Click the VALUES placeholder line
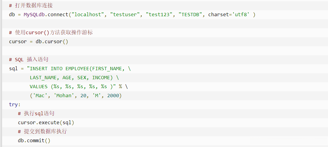The height and width of the screenshot is (147, 328). click(73, 86)
